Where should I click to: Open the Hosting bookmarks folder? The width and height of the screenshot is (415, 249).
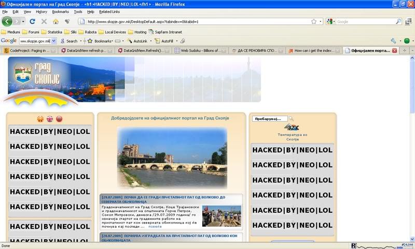click(x=137, y=32)
